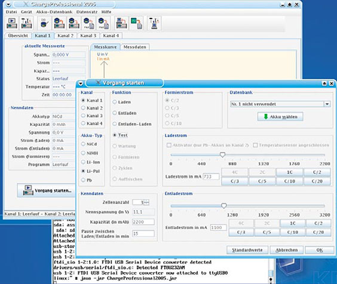Choose Li-Pol battery type
This screenshot has height=284, width=337.
[x=83, y=171]
